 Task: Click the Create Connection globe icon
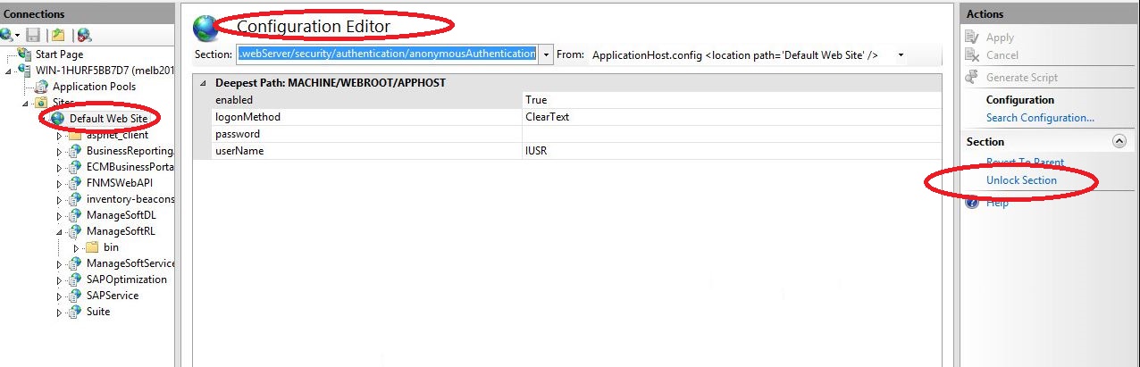pos(7,35)
